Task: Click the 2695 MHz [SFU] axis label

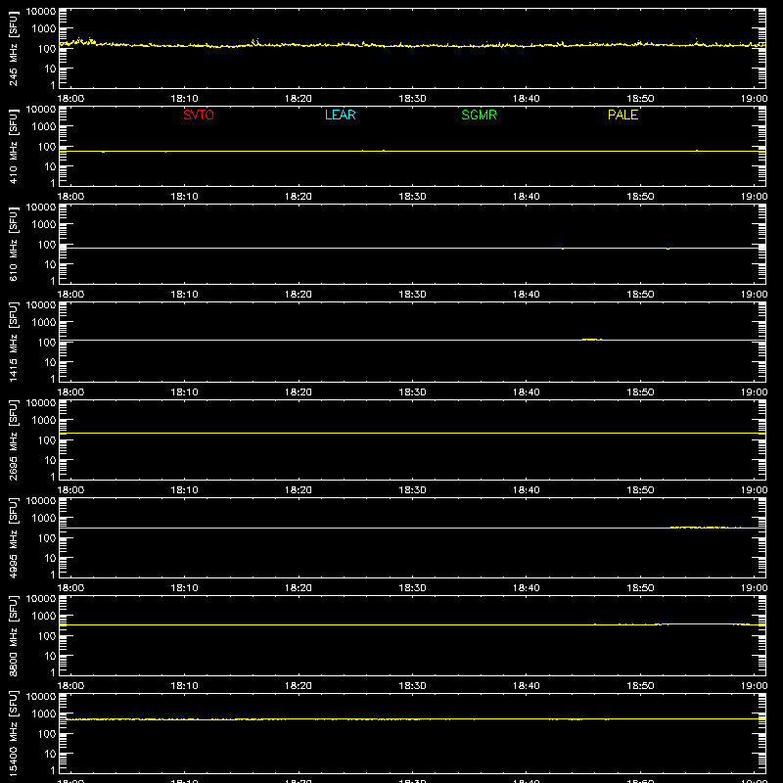Action: [13, 439]
